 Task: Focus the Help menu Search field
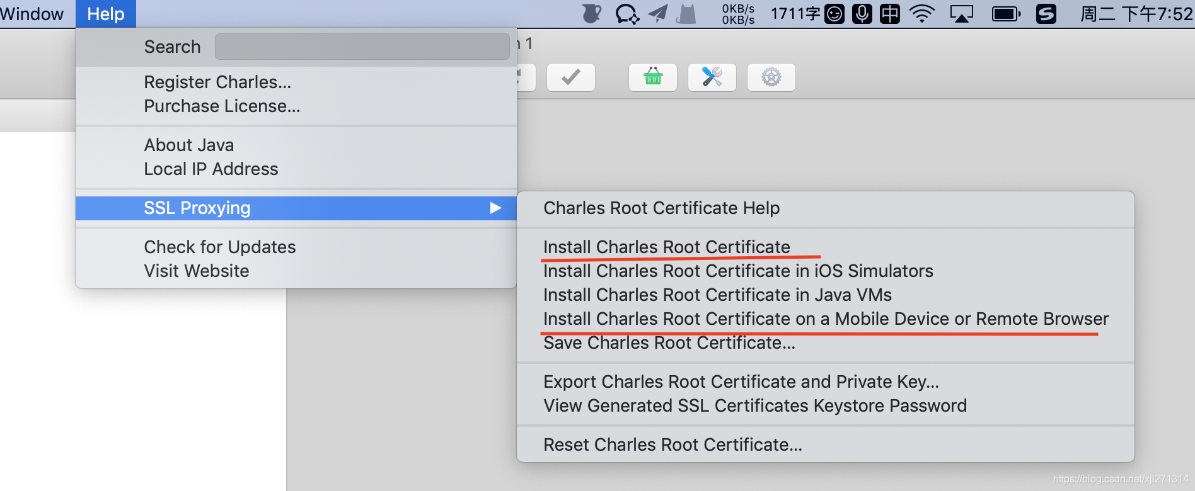pos(362,47)
